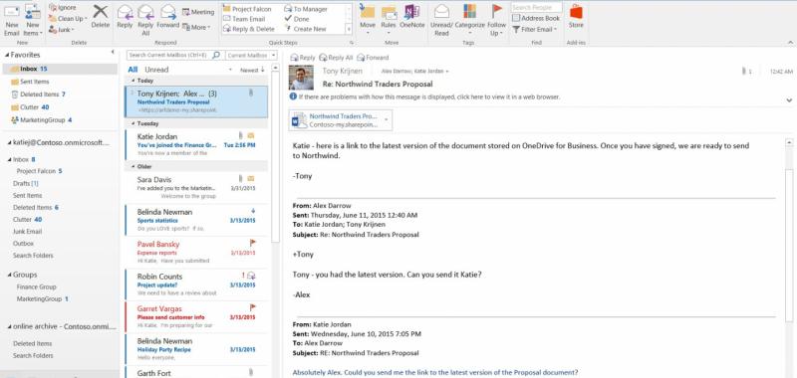Open Katie Jordan's Finance Group email
Screen dimensions: 797x378
196,144
